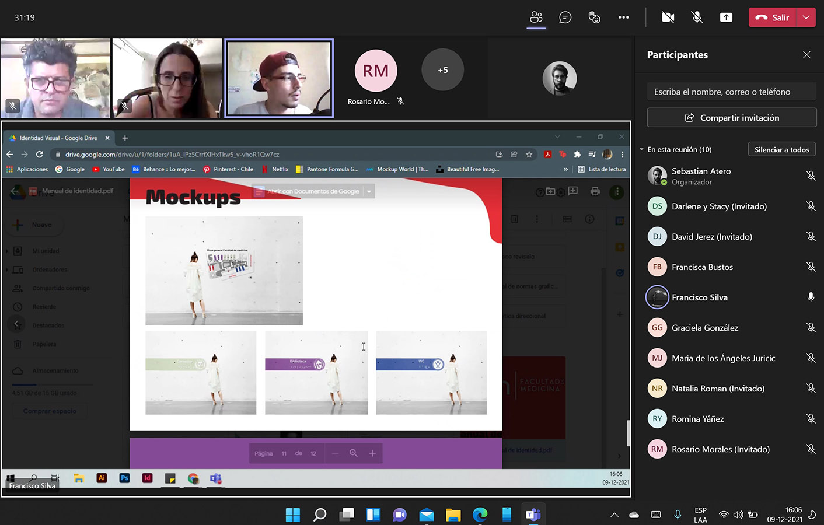Image resolution: width=824 pixels, height=525 pixels.
Task: Toggle the participants list icon
Action: pyautogui.click(x=536, y=17)
